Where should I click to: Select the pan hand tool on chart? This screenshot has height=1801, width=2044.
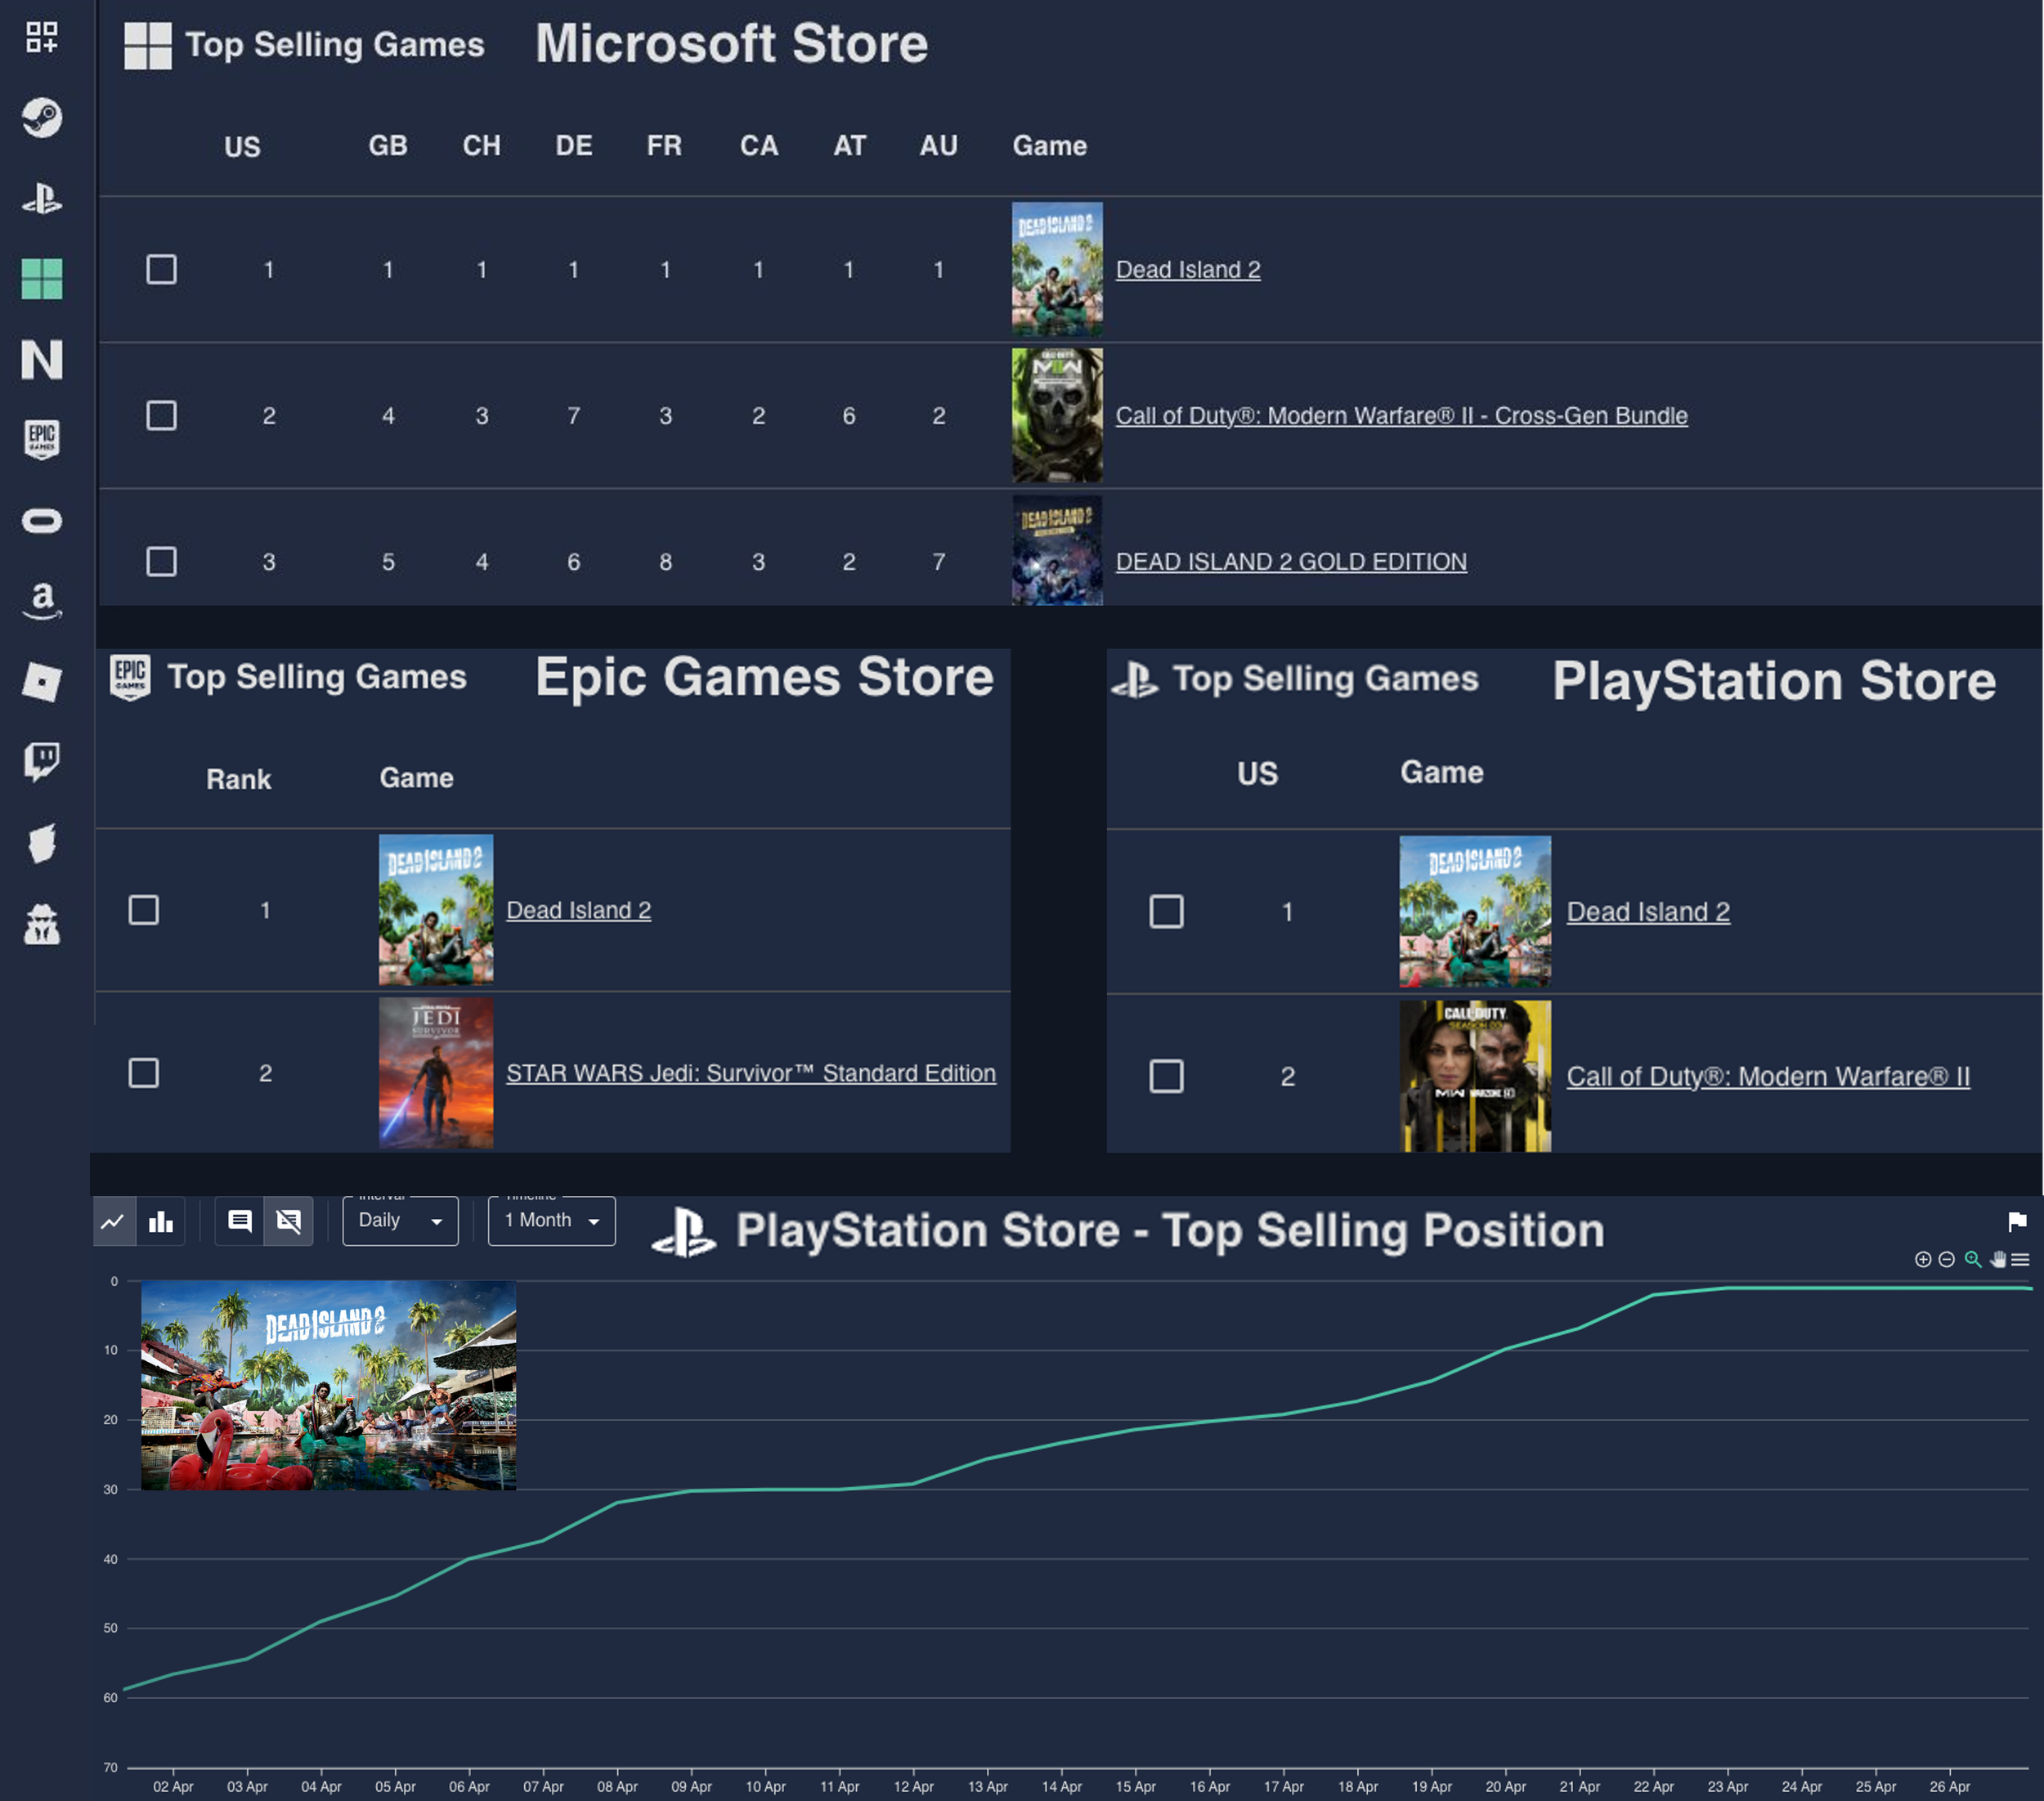(x=1997, y=1259)
